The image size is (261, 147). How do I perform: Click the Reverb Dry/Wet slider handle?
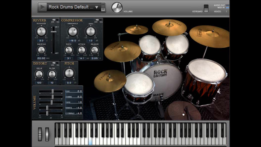(54, 32)
